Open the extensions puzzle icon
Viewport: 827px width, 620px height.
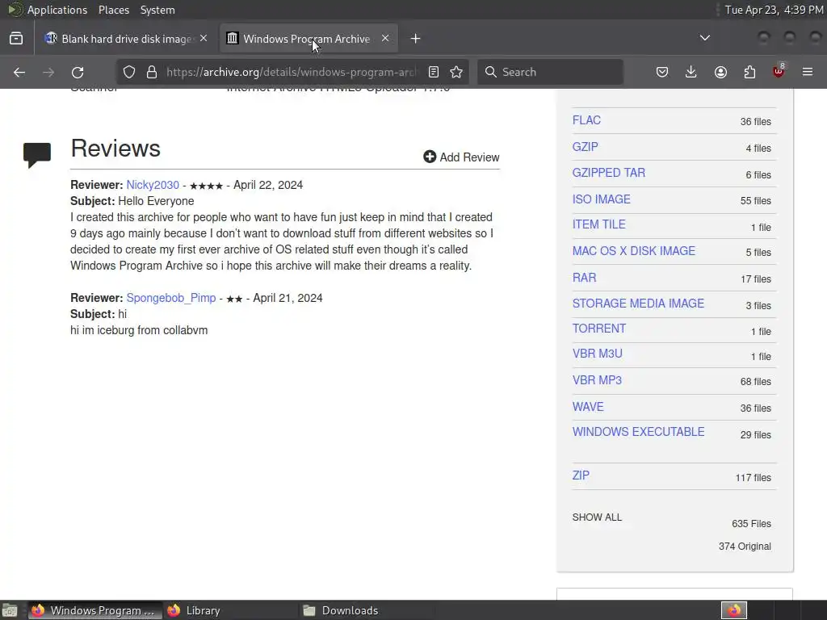point(749,72)
